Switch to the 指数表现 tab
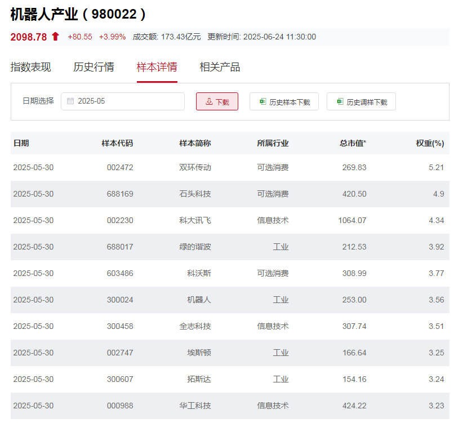Viewport: 454px width, 423px height. pos(30,67)
